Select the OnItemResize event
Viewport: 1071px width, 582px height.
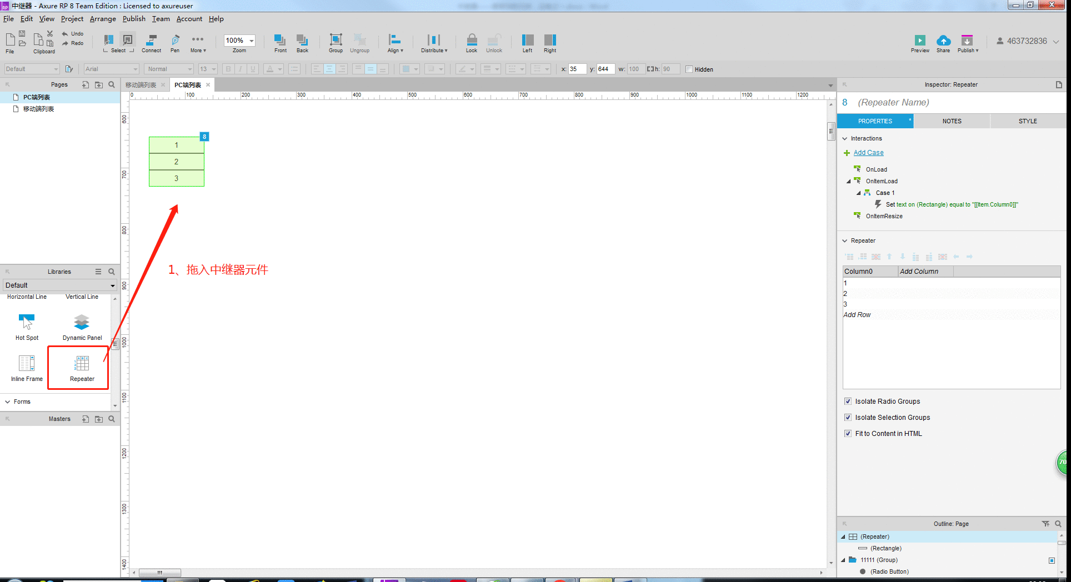[x=884, y=217]
